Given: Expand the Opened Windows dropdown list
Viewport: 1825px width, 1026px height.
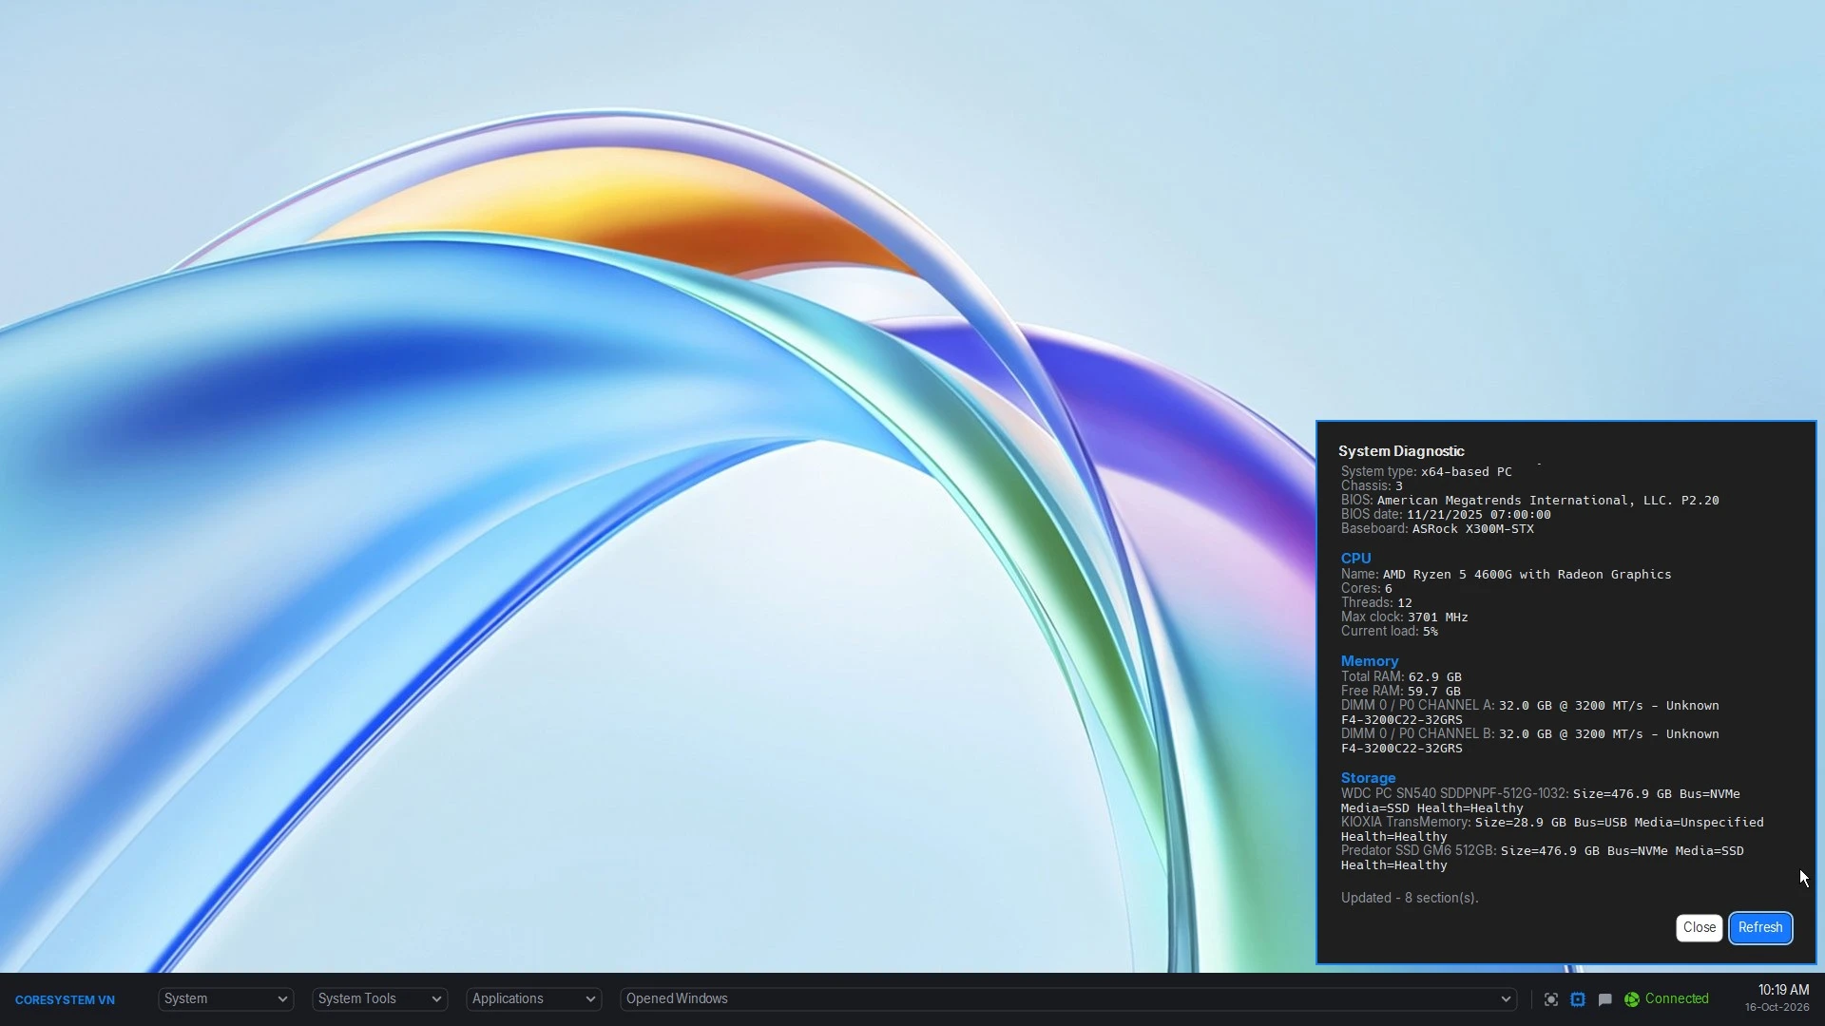Looking at the screenshot, I should click(x=1068, y=999).
